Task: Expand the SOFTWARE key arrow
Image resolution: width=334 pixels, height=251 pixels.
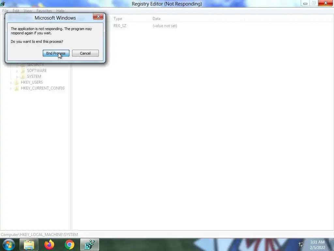Action: click(17, 71)
